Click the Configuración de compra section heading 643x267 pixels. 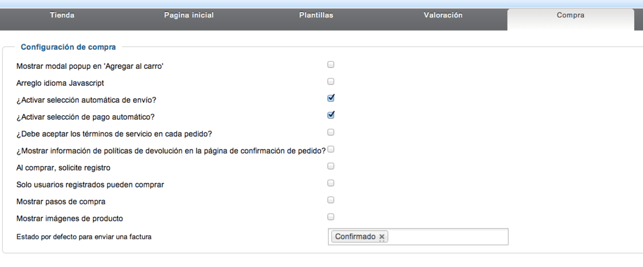[68, 47]
